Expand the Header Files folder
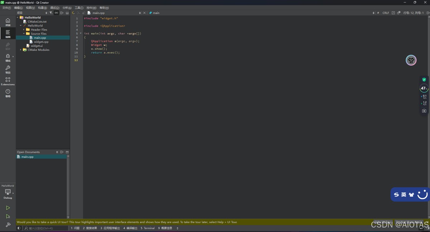 pyautogui.click(x=24, y=30)
